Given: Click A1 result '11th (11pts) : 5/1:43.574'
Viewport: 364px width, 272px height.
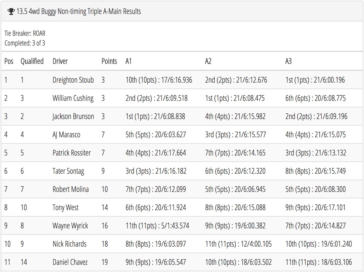Looking at the screenshot, I should click(x=158, y=226).
